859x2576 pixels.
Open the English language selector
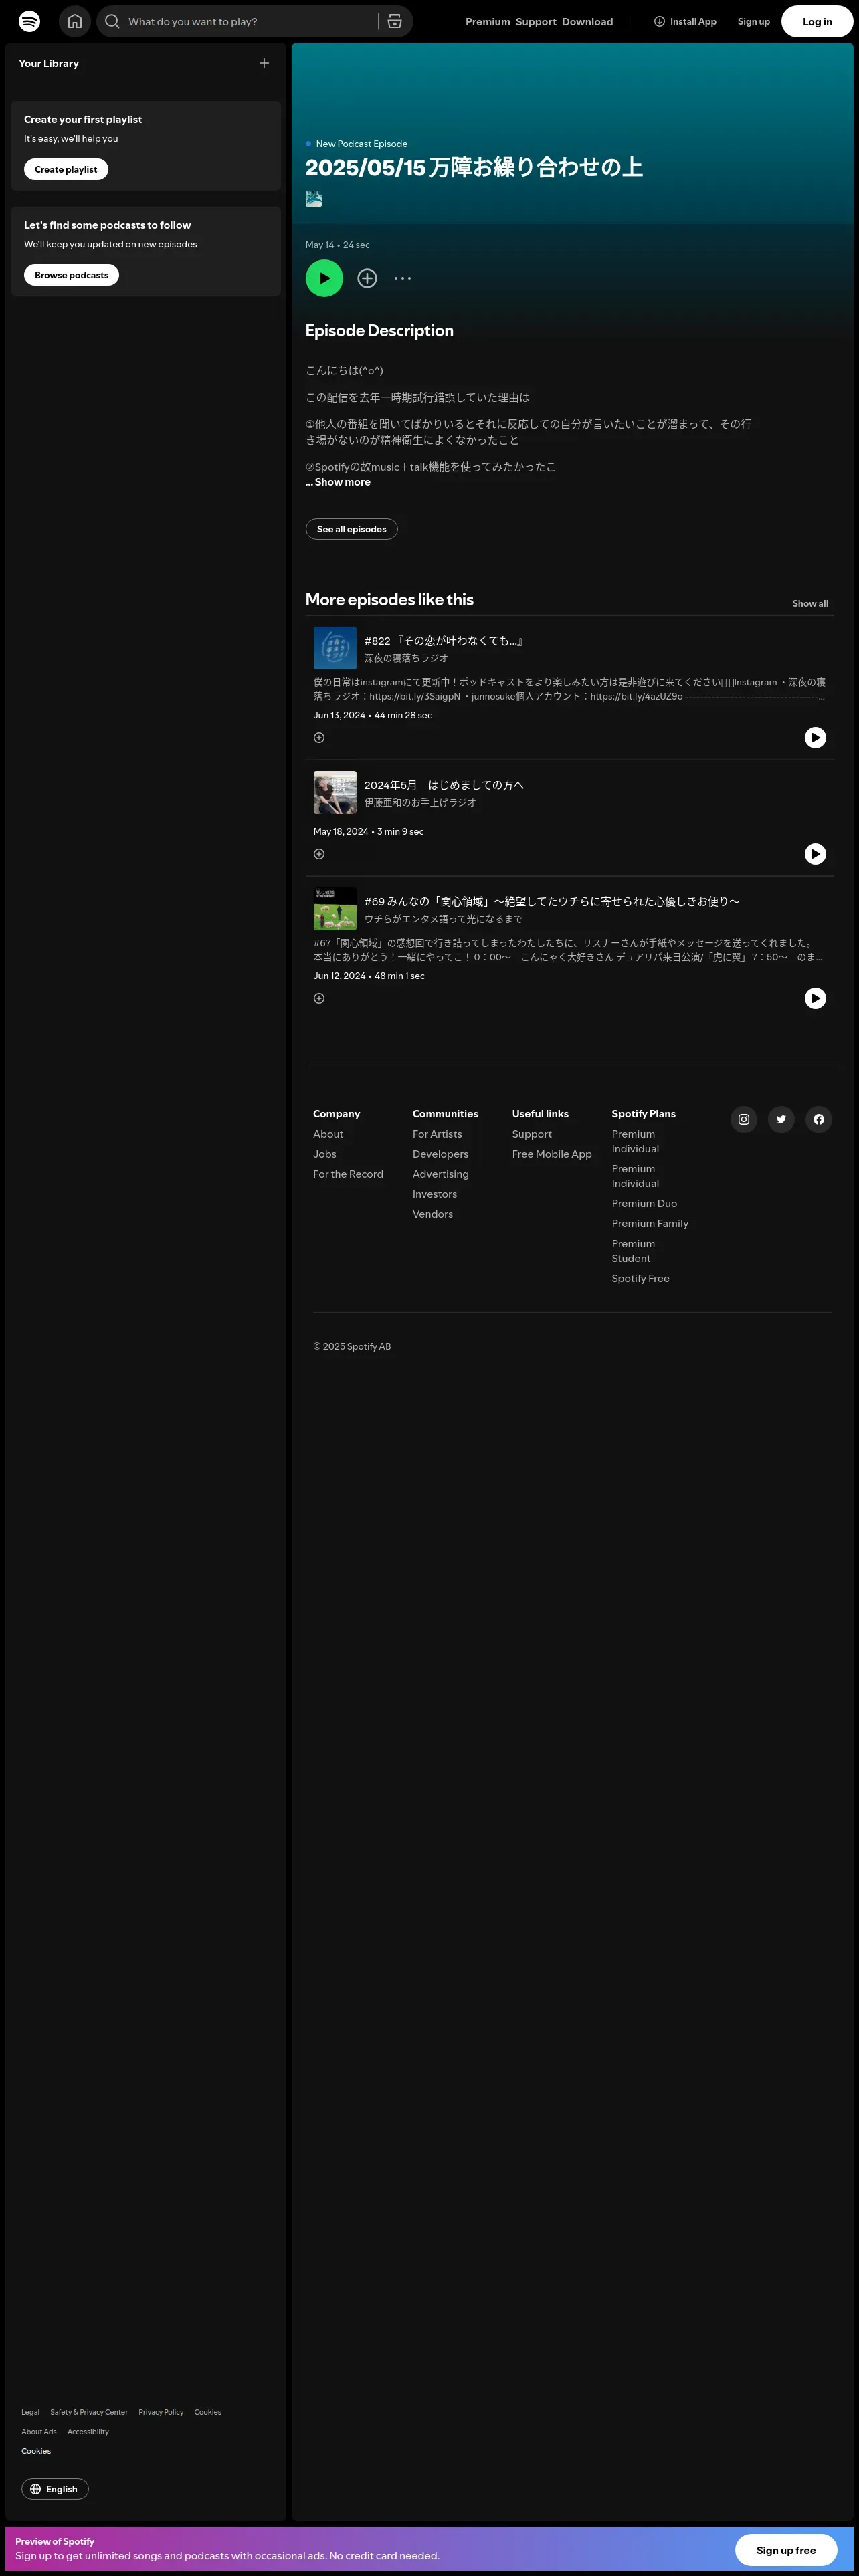pos(55,2489)
